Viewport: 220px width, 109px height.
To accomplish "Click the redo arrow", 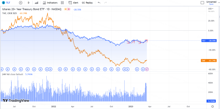I will (105, 3).
